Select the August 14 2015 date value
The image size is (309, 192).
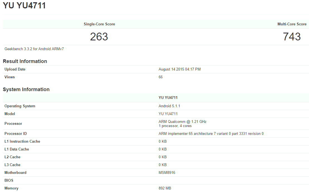pyautogui.click(x=179, y=69)
